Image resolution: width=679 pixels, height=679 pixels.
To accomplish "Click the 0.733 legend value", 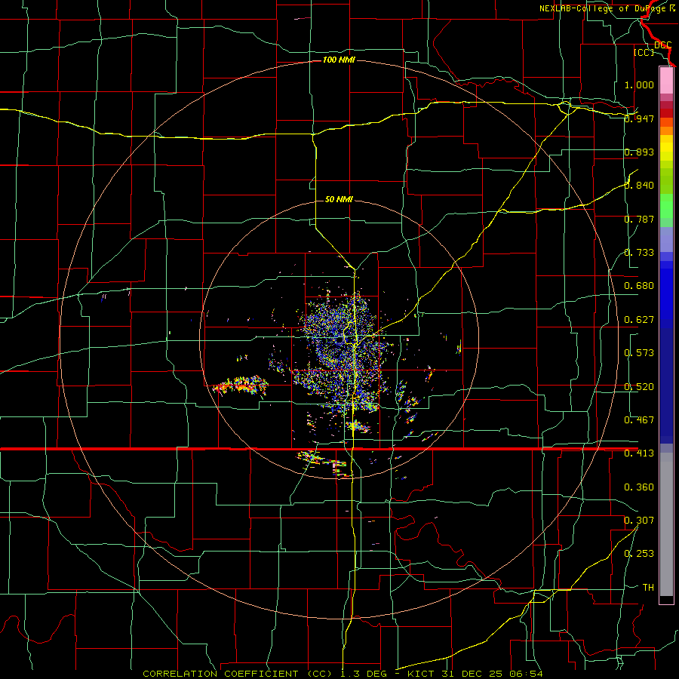I will click(x=639, y=253).
